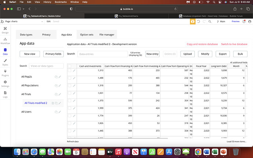
Task: Check the row with Cash 1,831
Action: tap(70, 93)
